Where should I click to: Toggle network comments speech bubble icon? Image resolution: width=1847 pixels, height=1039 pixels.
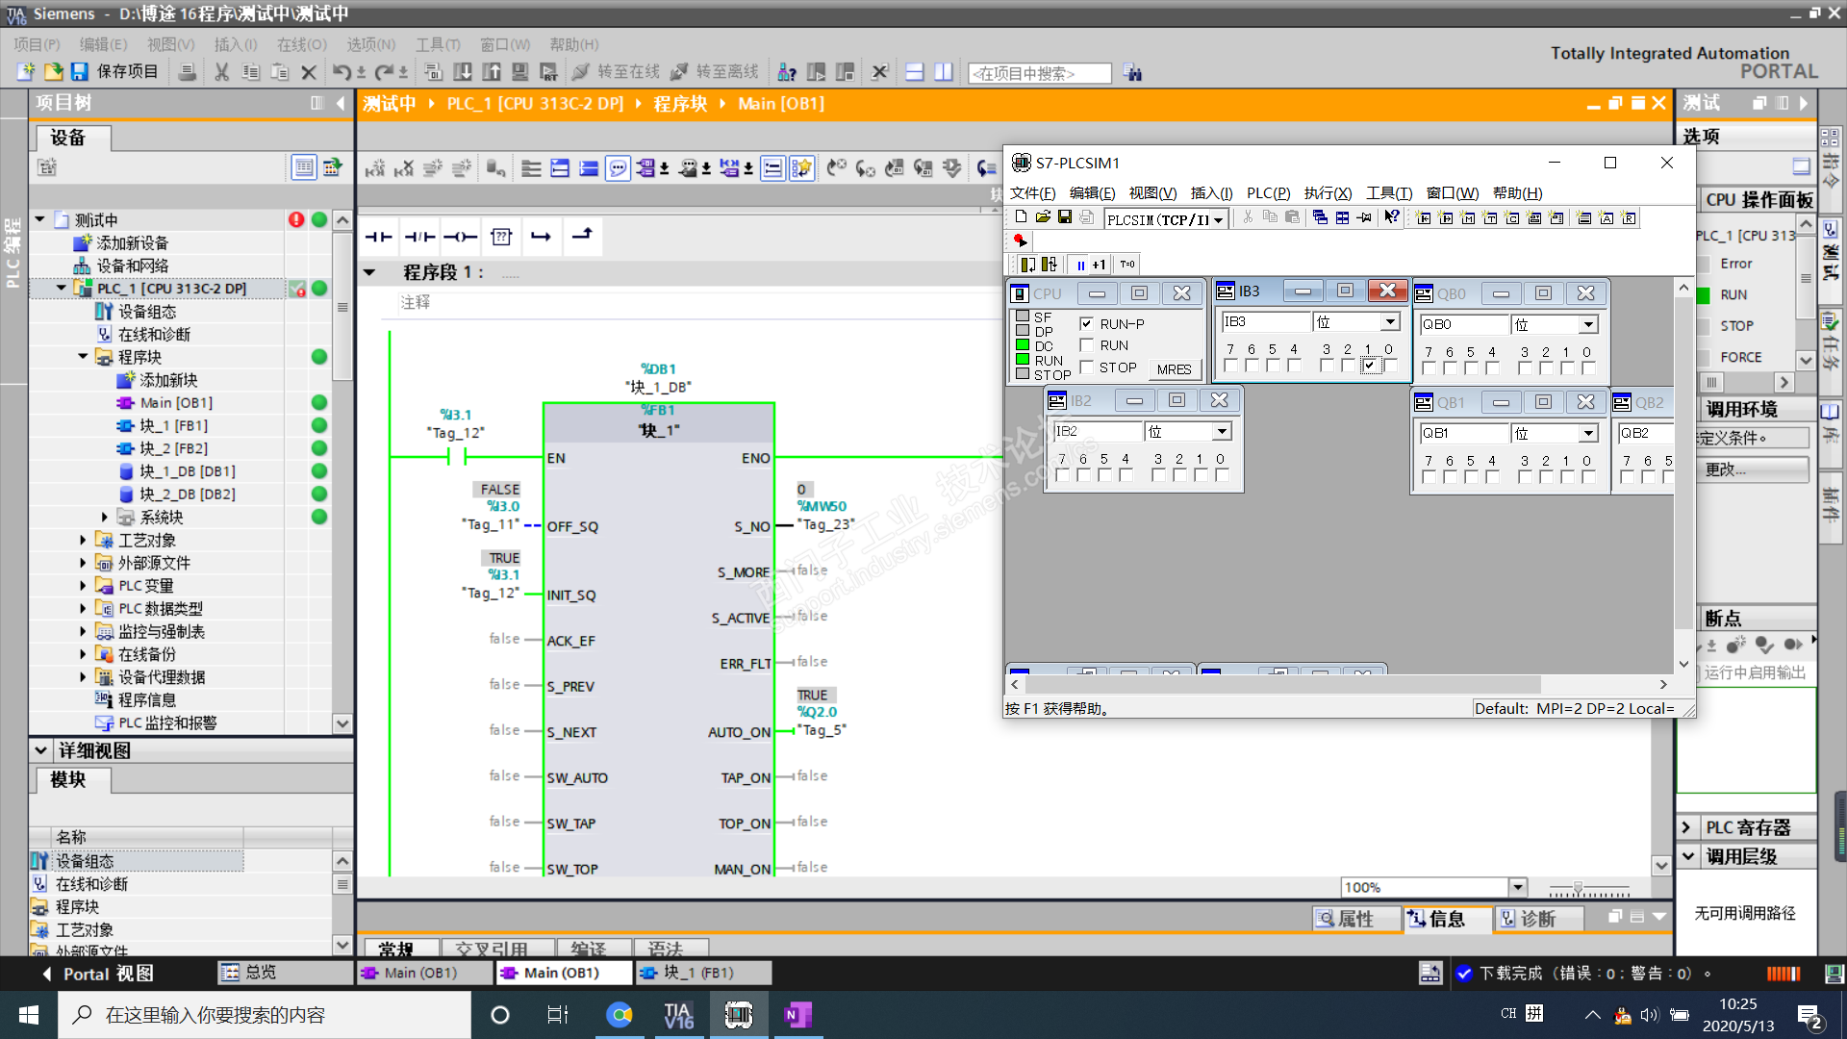click(618, 169)
